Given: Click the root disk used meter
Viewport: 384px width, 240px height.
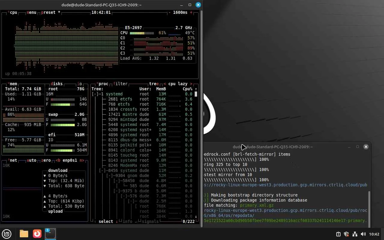Looking at the screenshot, I should click(63, 99).
